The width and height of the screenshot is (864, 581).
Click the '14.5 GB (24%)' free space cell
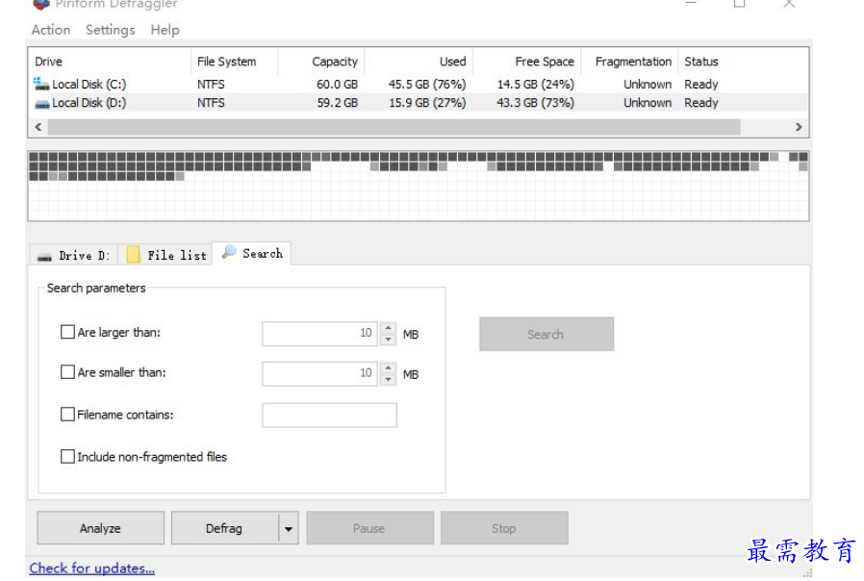pos(536,85)
